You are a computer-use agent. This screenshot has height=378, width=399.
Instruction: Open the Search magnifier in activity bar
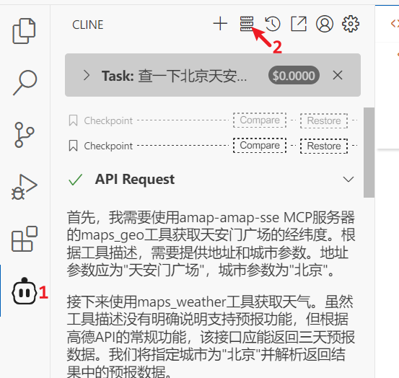[x=25, y=83]
